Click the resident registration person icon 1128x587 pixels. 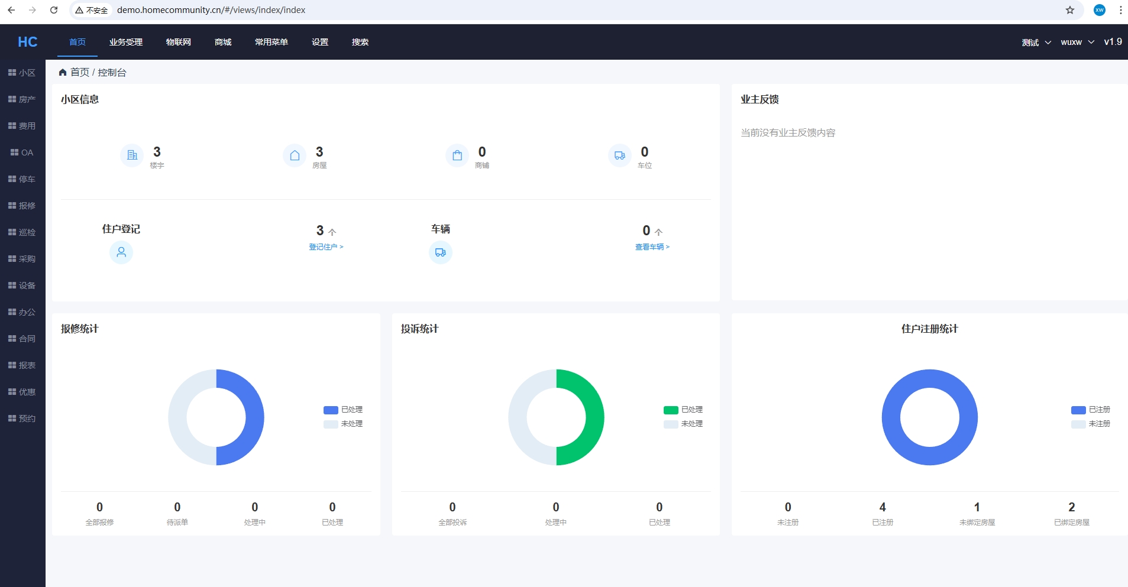[121, 252]
